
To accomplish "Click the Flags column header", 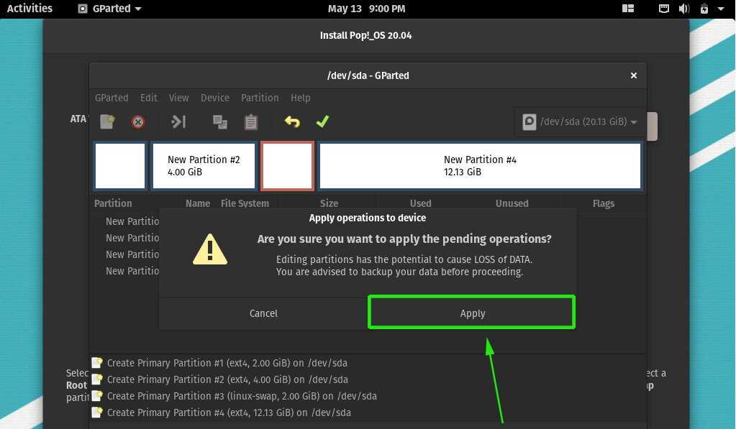I will [x=604, y=203].
